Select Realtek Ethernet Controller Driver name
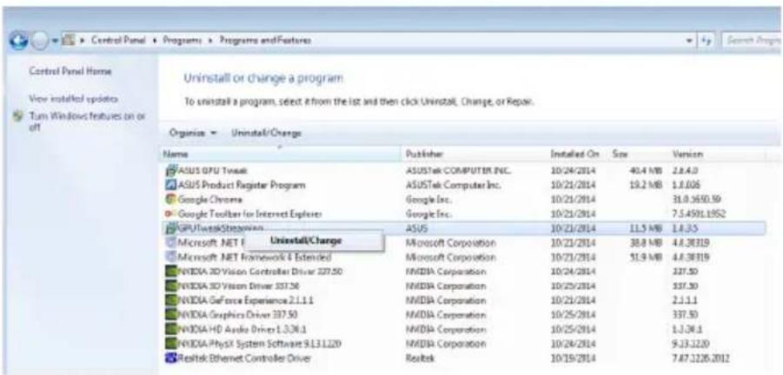 (243, 358)
